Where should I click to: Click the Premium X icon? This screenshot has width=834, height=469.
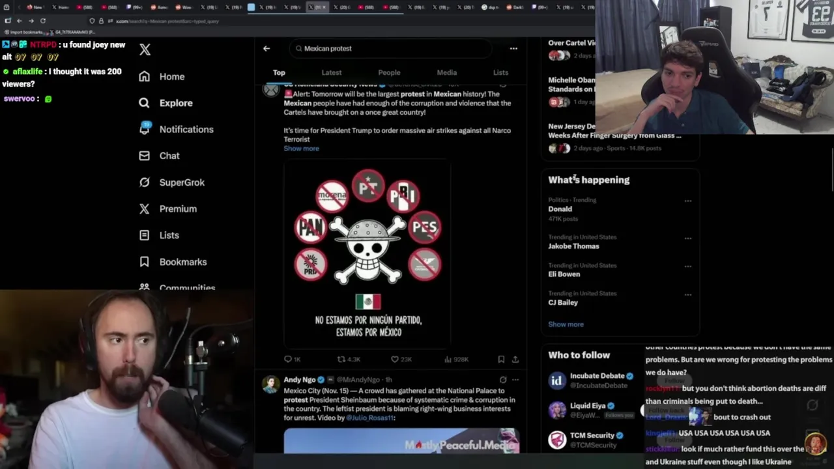pyautogui.click(x=145, y=209)
